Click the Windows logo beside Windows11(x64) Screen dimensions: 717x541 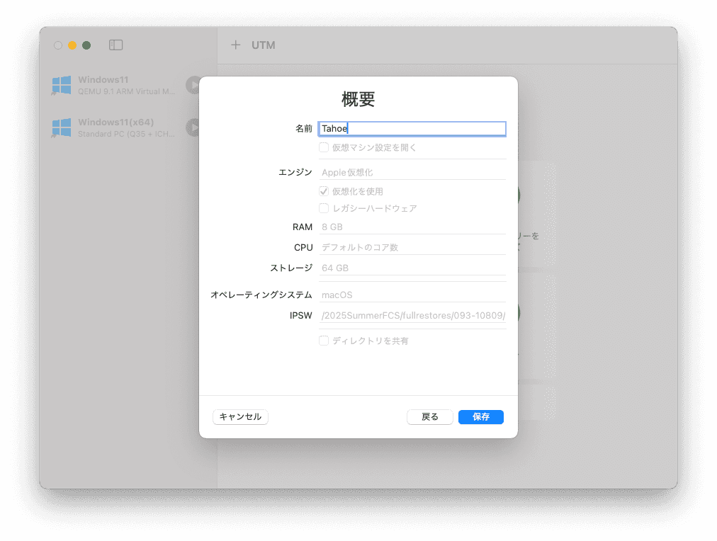point(61,128)
